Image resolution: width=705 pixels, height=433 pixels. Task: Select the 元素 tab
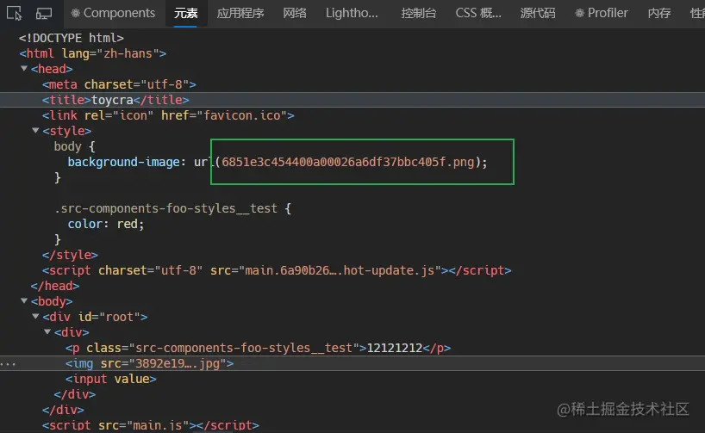tap(185, 13)
